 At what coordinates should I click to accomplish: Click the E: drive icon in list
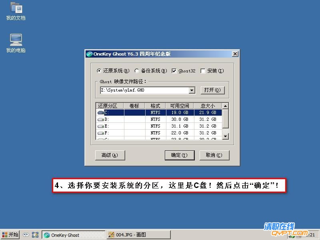point(101,126)
